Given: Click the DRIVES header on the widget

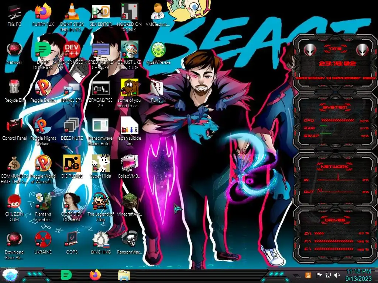Looking at the screenshot, I should coord(335,220).
